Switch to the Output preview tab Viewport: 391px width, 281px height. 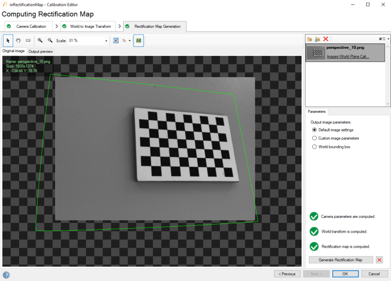click(41, 51)
